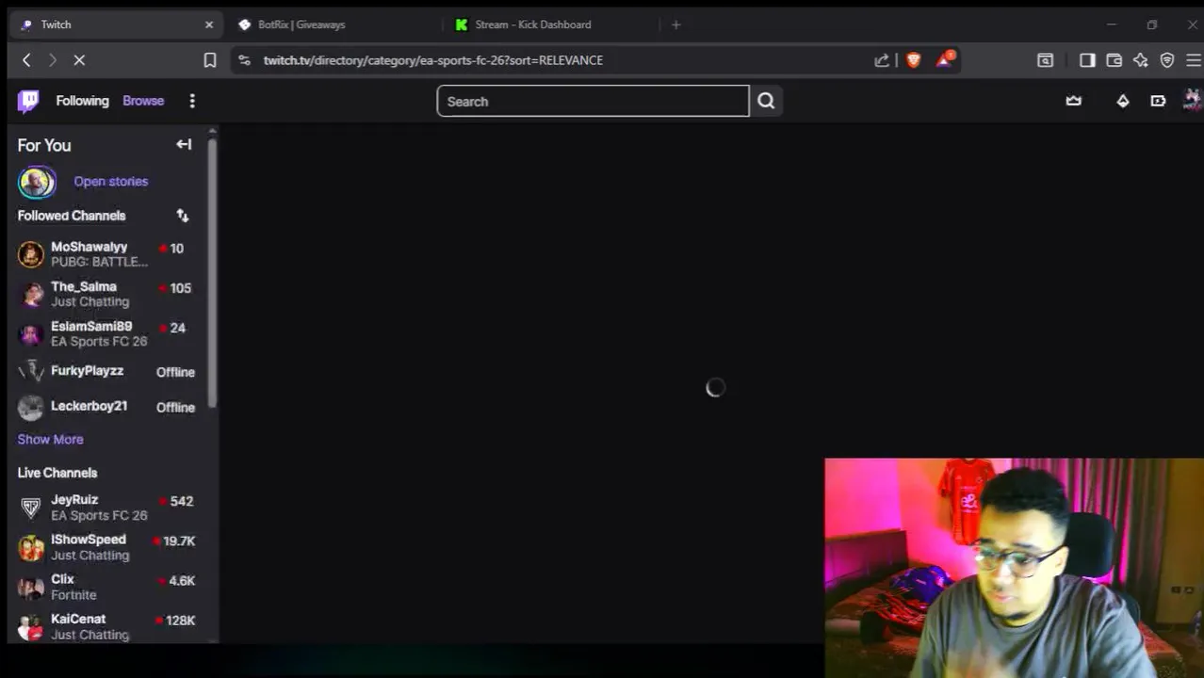Open the stories avatar ring
The image size is (1204, 678).
click(x=37, y=182)
